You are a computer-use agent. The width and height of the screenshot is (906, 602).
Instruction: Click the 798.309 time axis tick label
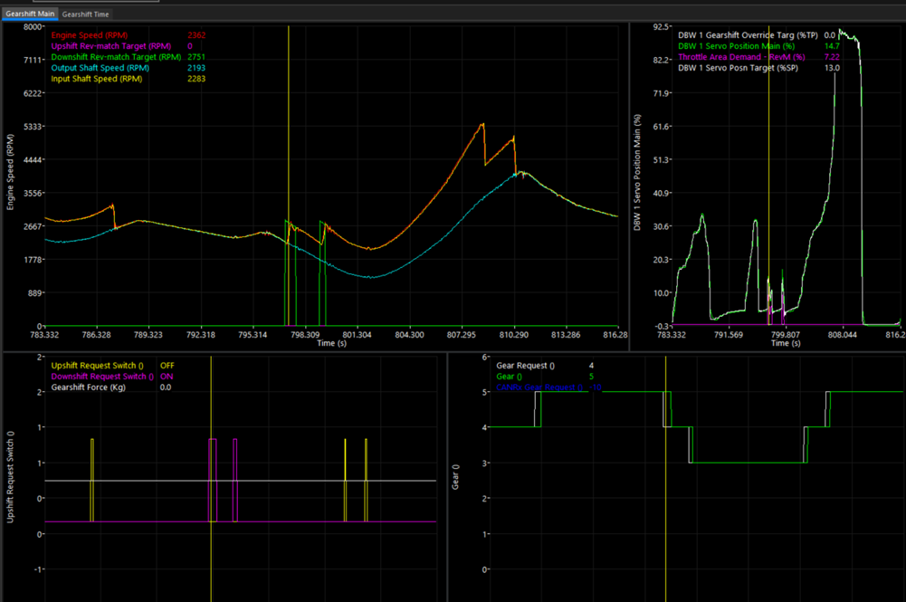(305, 335)
